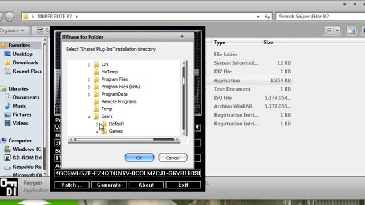Open Favorites in Explorer sidebar

tap(19, 46)
